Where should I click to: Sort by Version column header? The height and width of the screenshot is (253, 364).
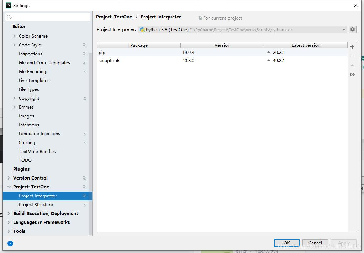pyautogui.click(x=222, y=45)
